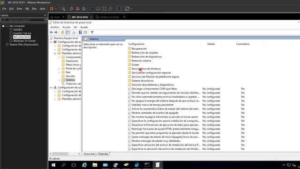
Task: Suspend the virtual machine with pause button
Action: point(52,8)
